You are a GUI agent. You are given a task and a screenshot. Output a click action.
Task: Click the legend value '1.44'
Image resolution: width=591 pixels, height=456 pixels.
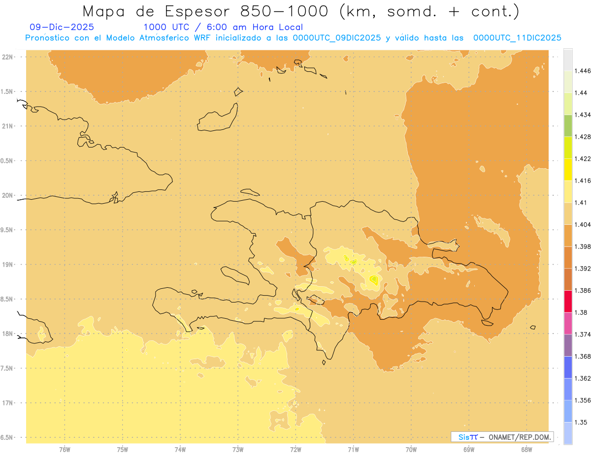pos(582,93)
